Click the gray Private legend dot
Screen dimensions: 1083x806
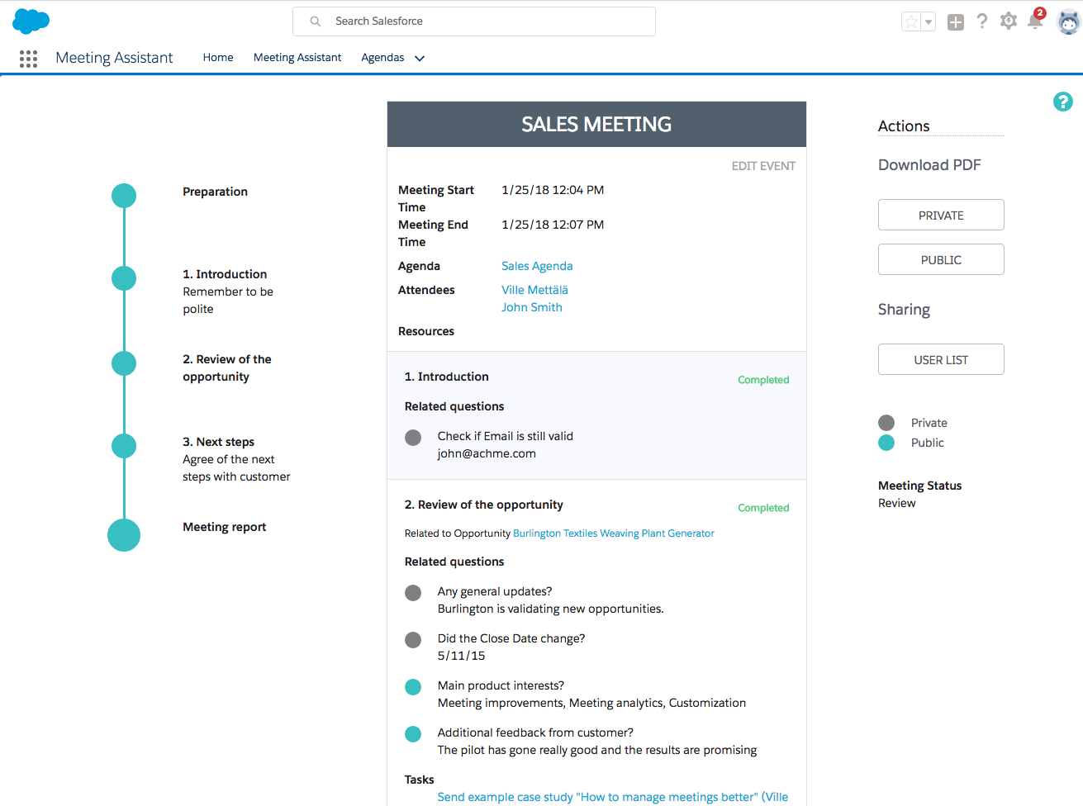(x=886, y=423)
